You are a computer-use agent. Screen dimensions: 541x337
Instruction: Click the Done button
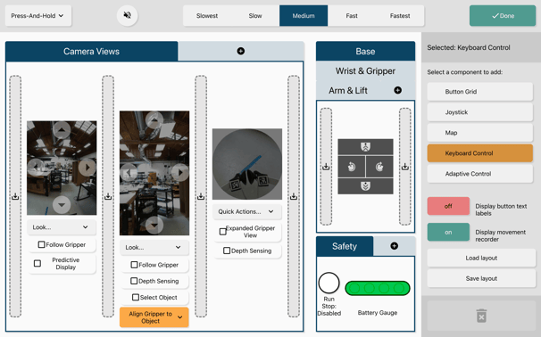point(503,15)
